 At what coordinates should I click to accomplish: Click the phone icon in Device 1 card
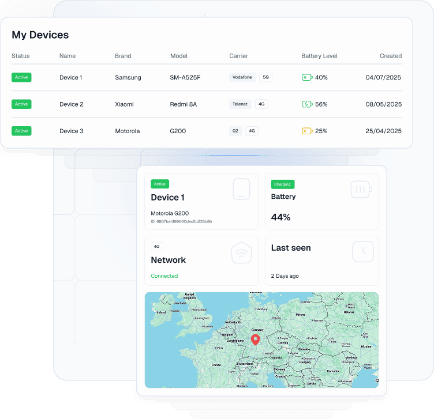click(x=241, y=189)
